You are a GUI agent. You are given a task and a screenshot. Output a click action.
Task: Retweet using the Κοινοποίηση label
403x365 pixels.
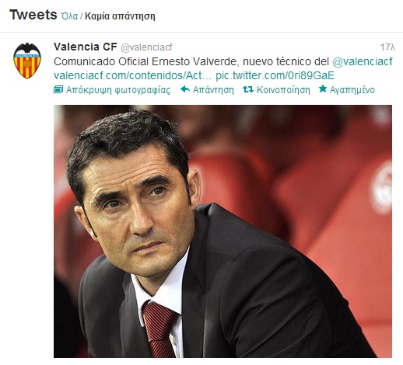(x=283, y=90)
